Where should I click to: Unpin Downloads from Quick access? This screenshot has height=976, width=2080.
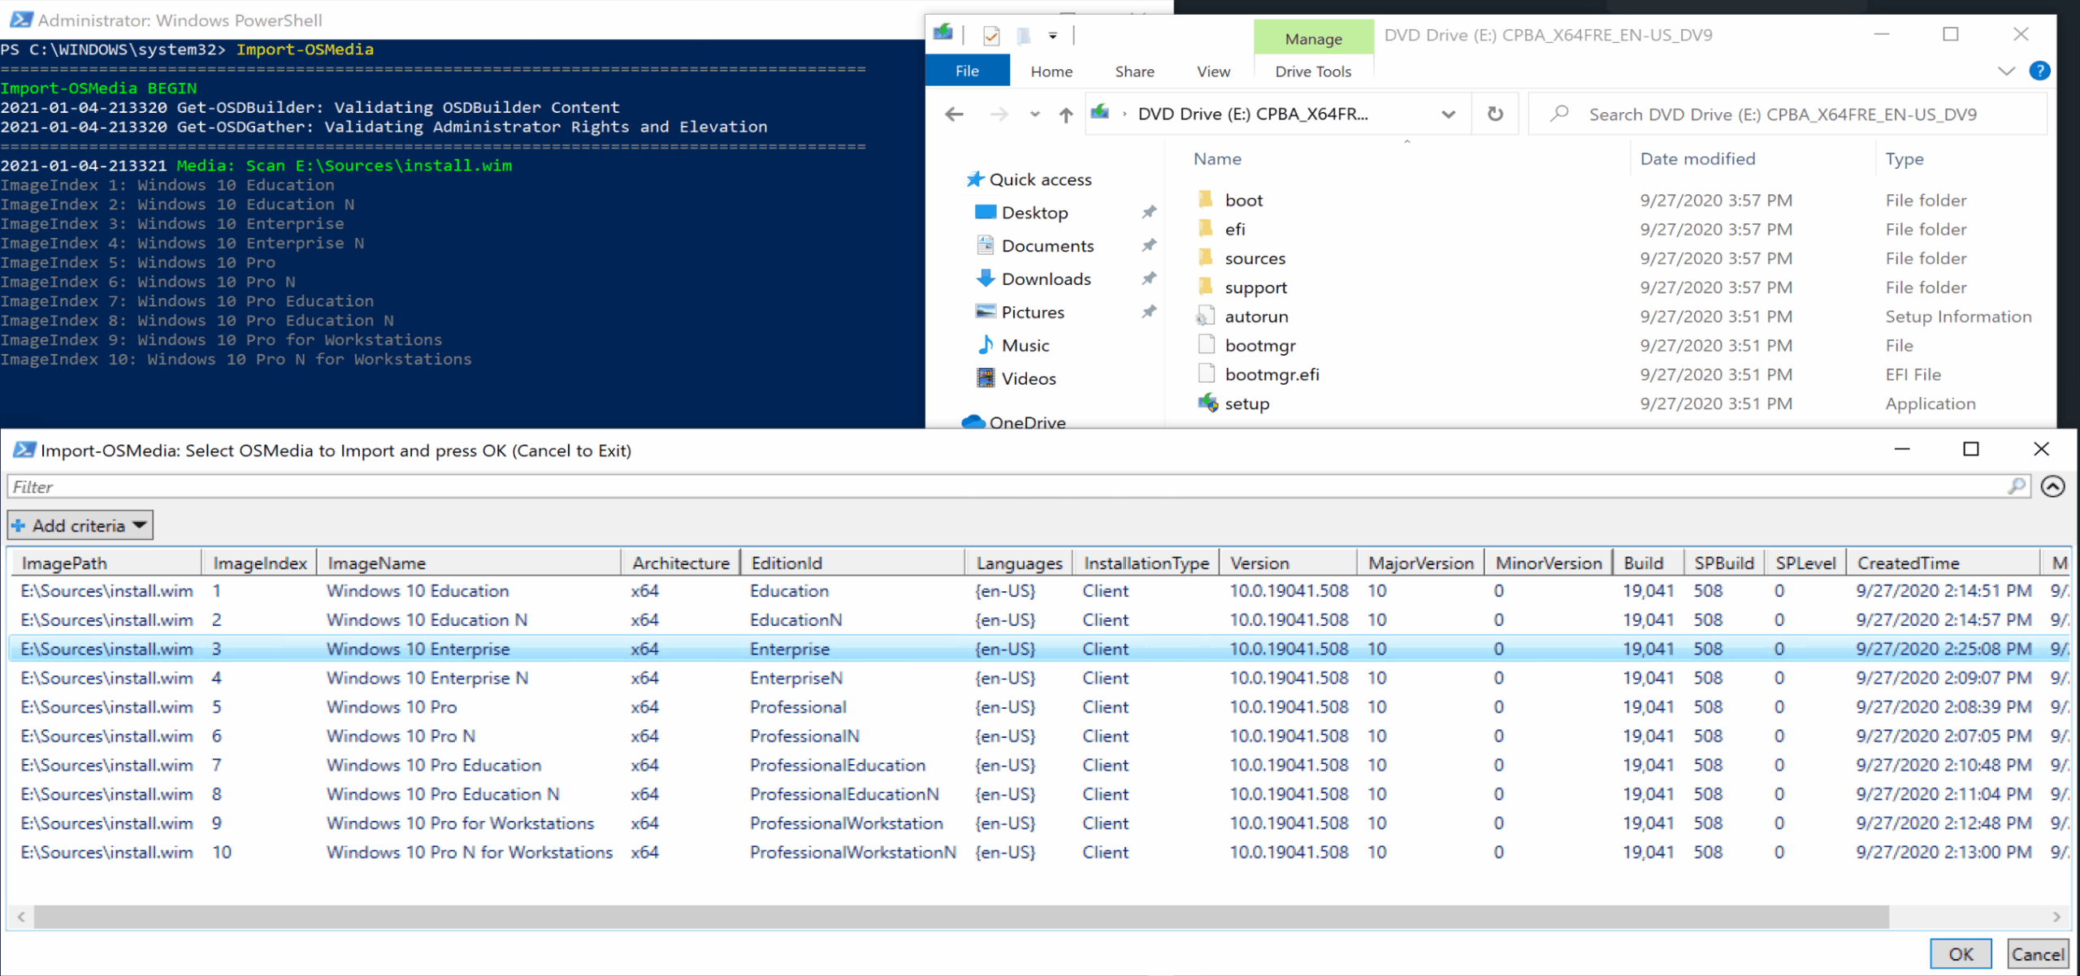pyautogui.click(x=1149, y=278)
